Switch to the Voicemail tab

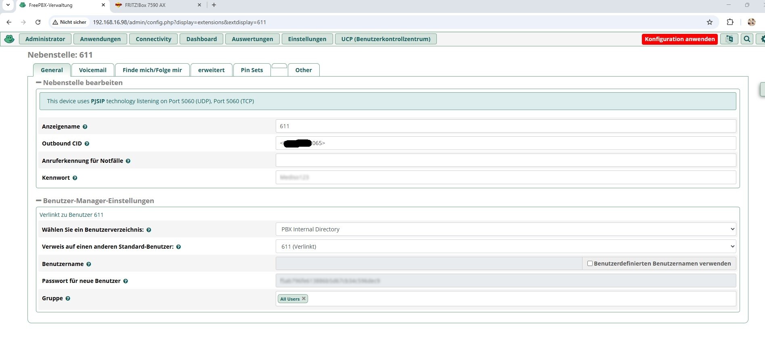coord(92,70)
